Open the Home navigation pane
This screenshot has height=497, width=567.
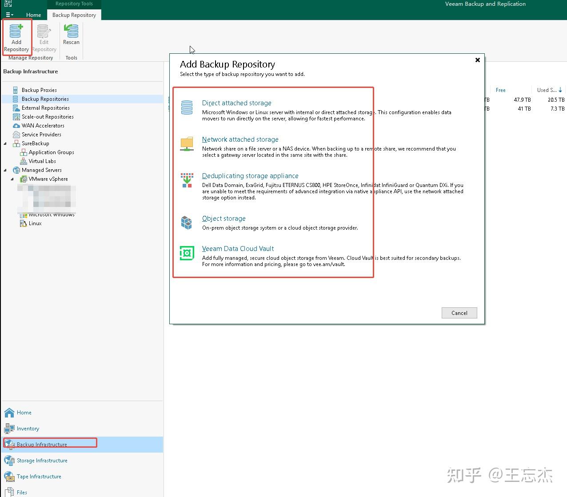82,413
